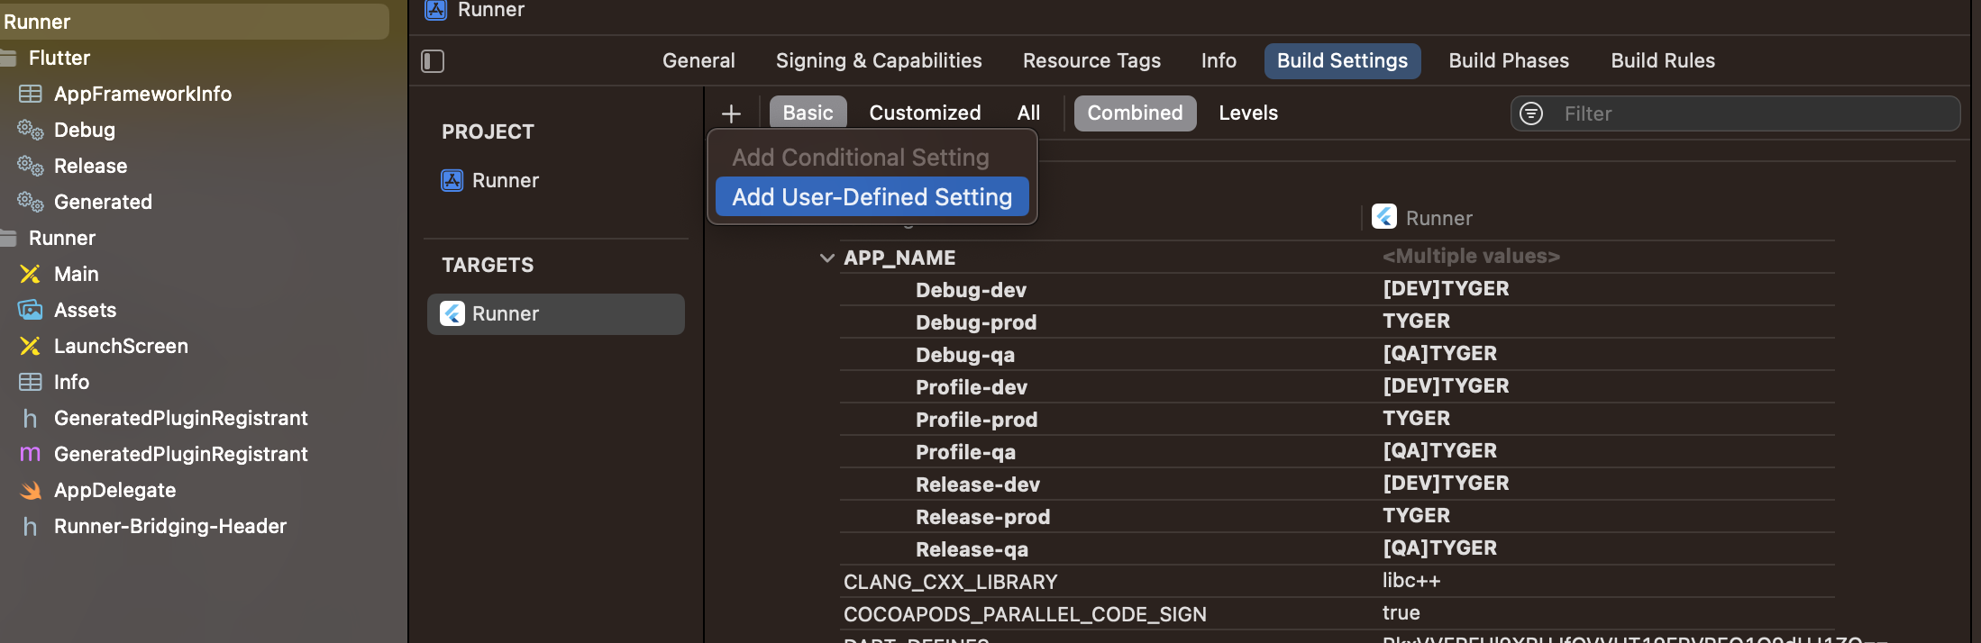Open the General tab
This screenshot has width=1981, height=643.
[698, 60]
